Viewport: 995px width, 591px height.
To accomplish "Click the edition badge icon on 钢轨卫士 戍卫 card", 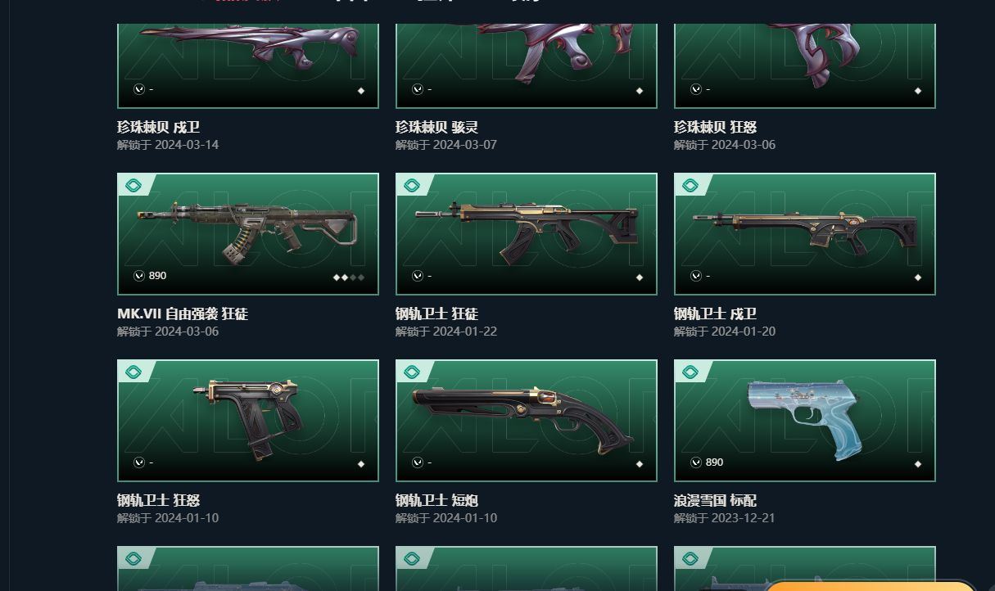I will click(x=690, y=186).
